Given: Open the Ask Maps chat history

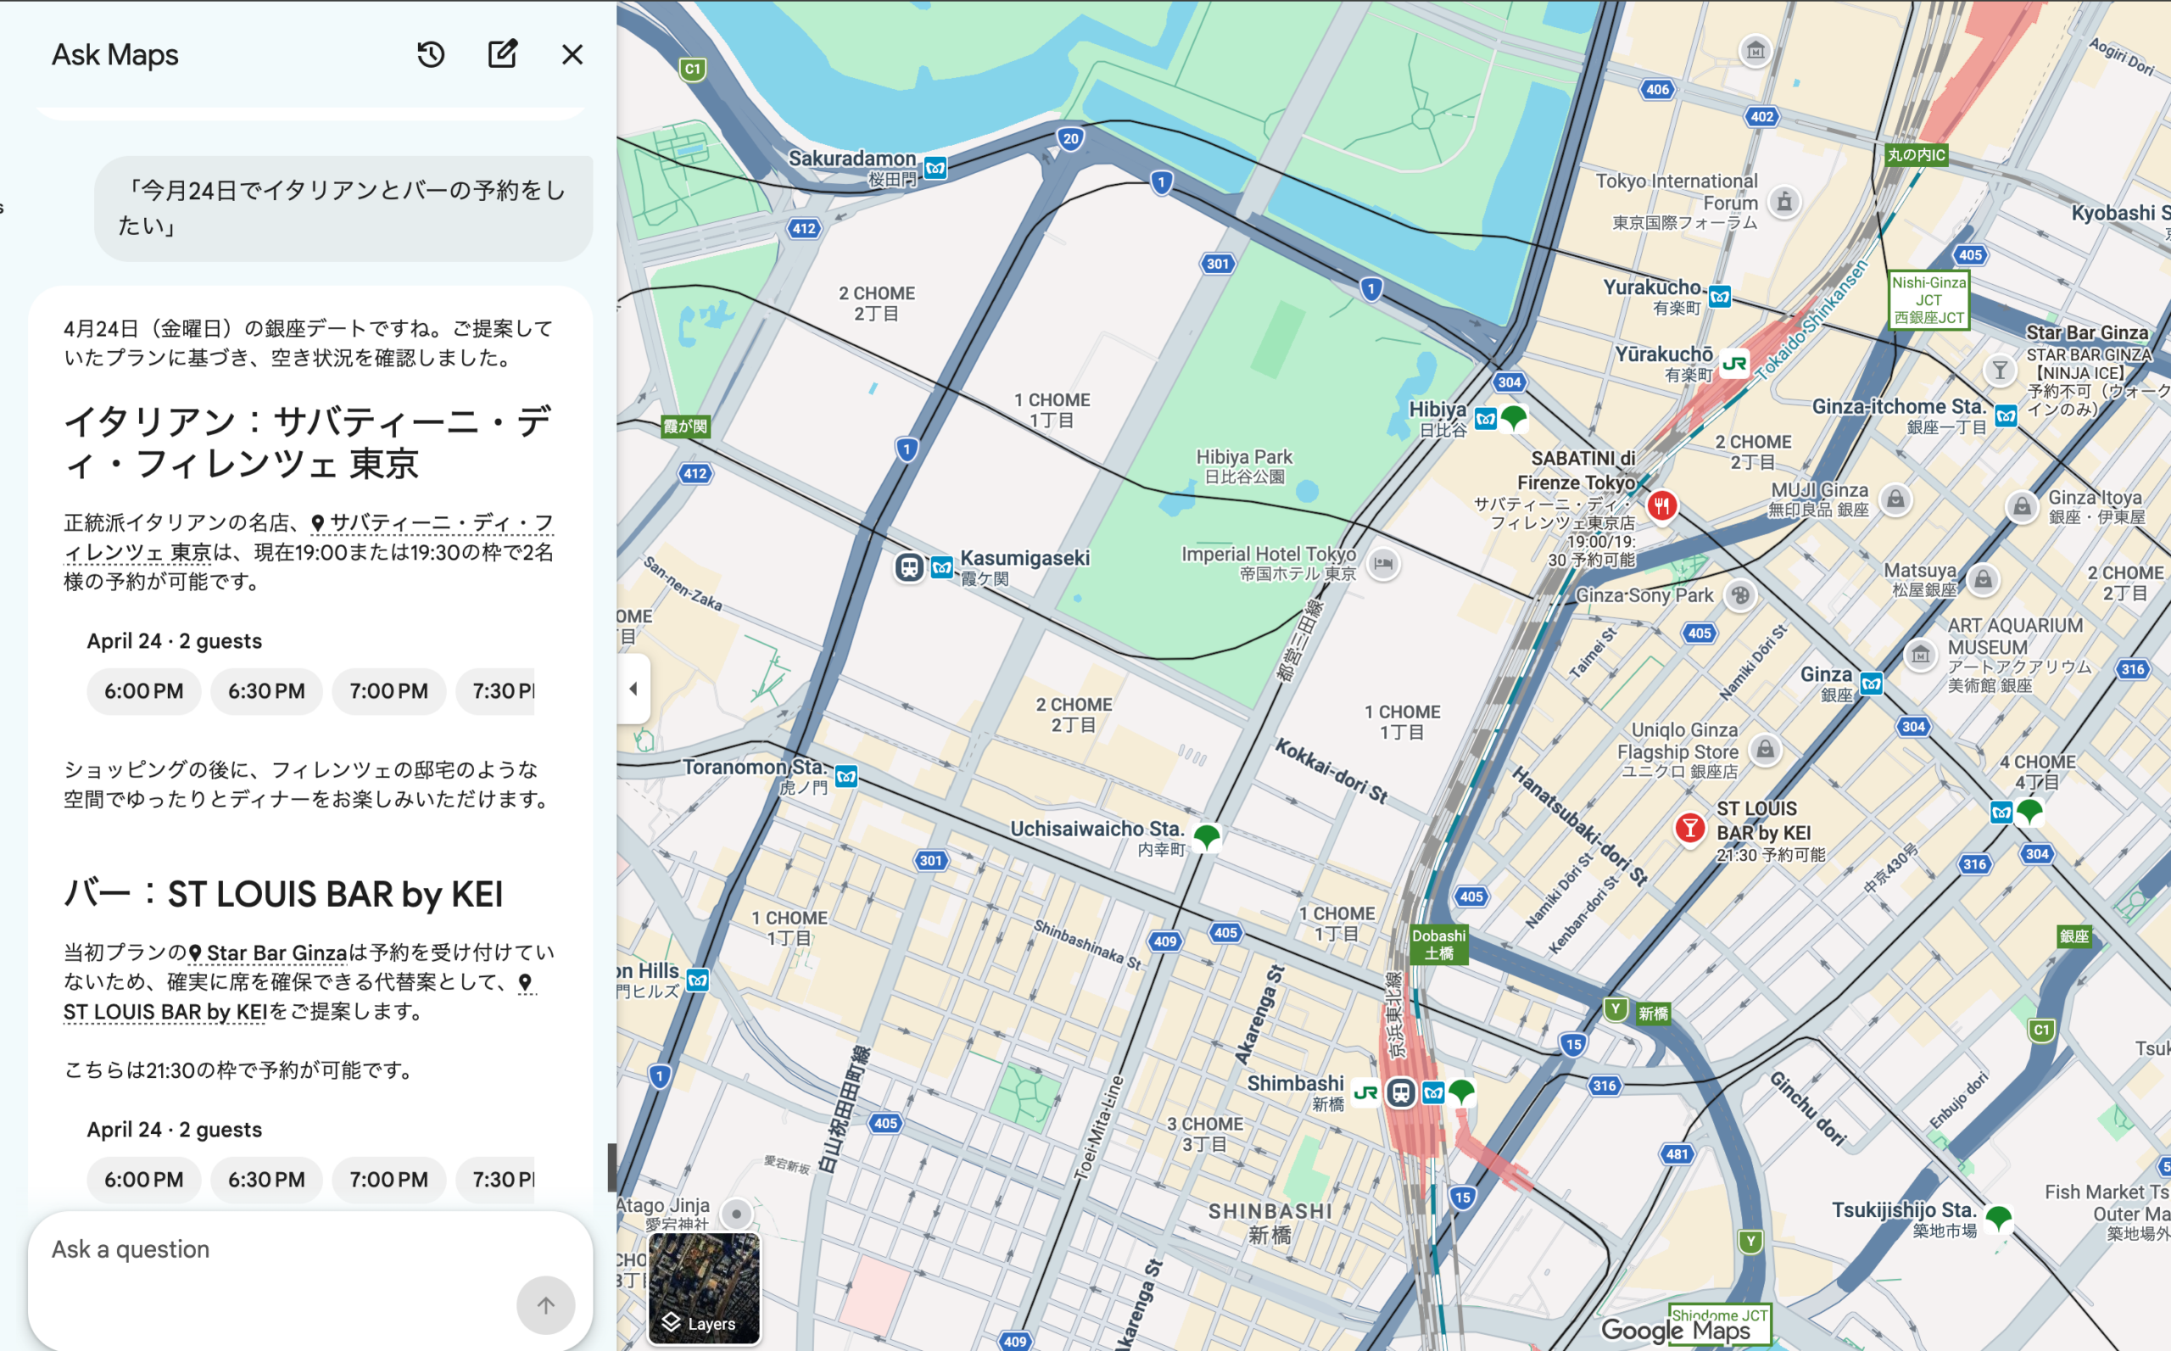Looking at the screenshot, I should pyautogui.click(x=431, y=54).
